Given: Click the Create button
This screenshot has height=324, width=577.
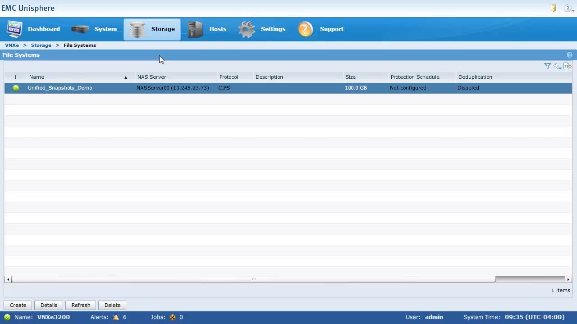Looking at the screenshot, I should pos(18,305).
